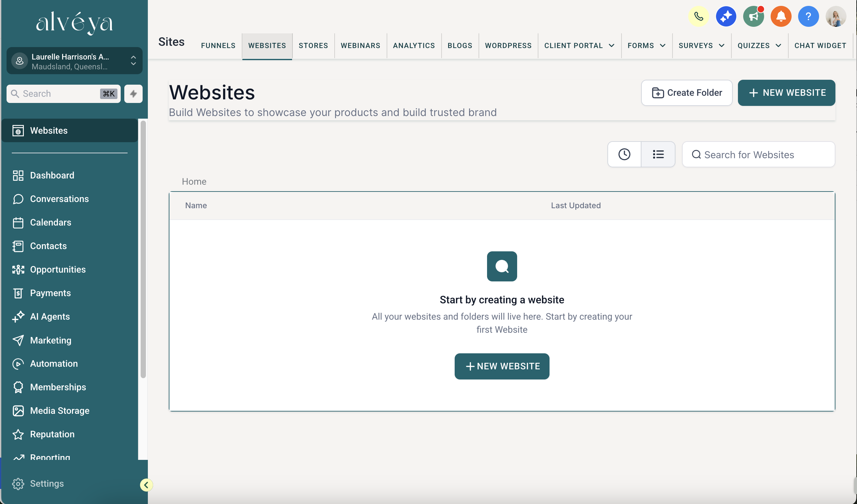This screenshot has width=857, height=504.
Task: Switch to recent clock view
Action: click(624, 154)
